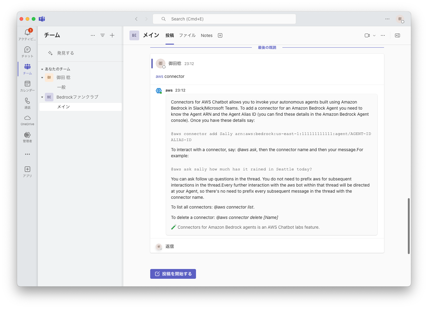428x309 pixels.
Task: Click the conversation vertical scrollbar
Action: click(x=409, y=226)
